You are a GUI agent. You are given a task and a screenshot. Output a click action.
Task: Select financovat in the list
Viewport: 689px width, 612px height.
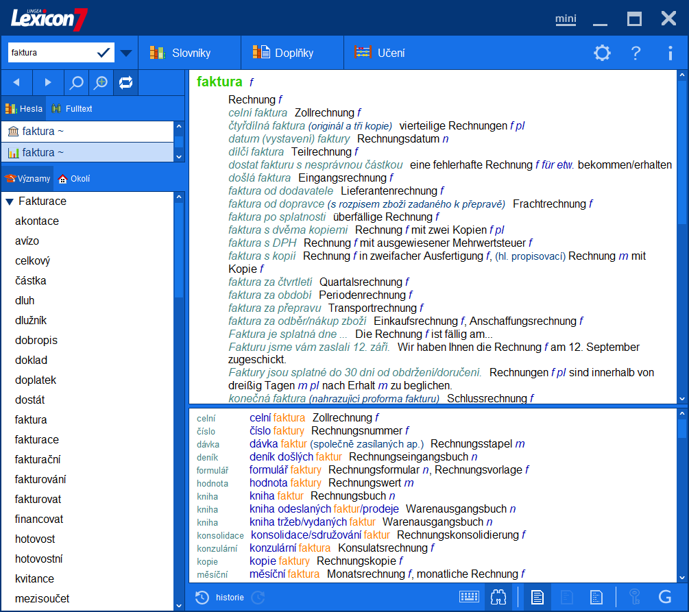tap(39, 519)
